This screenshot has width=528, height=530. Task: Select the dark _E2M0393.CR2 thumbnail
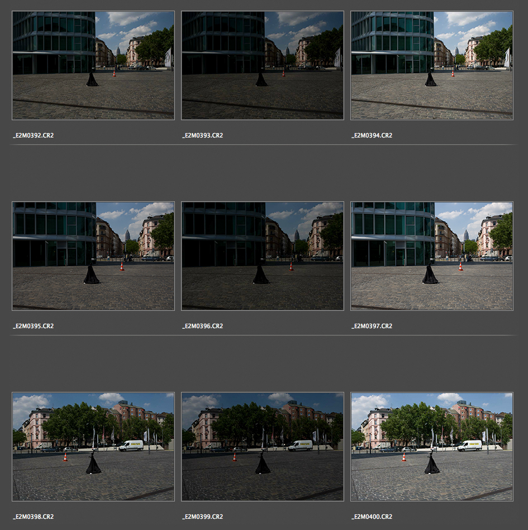(262, 65)
